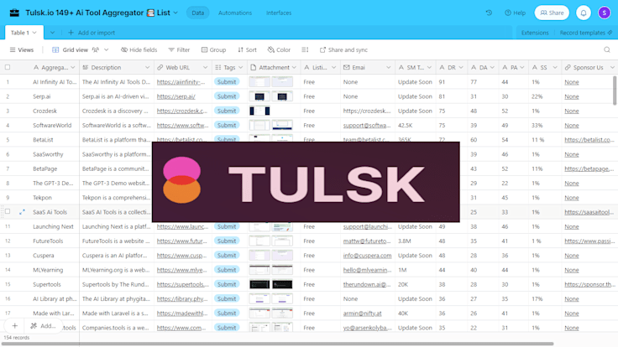Open the base history clock icon
Screen dimensions: 618x347
(489, 13)
